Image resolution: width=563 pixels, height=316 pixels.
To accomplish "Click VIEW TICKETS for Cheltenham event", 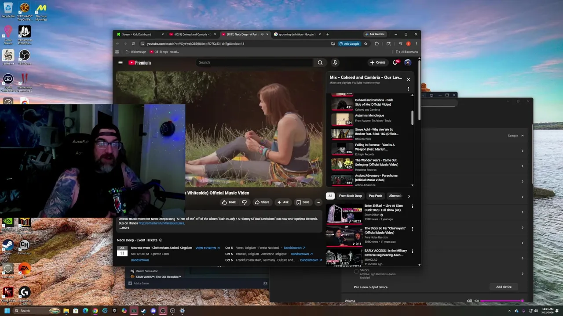I will pyautogui.click(x=207, y=248).
